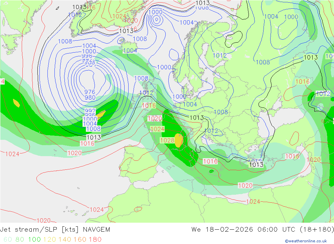Click the red 1016 label over Turkey
Viewport: 334px width, 244px height.
(x=292, y=156)
